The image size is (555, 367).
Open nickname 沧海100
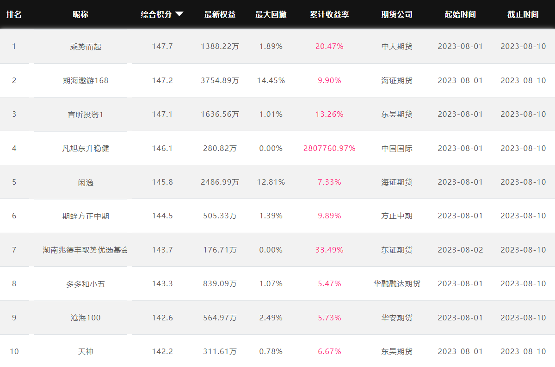(x=86, y=318)
